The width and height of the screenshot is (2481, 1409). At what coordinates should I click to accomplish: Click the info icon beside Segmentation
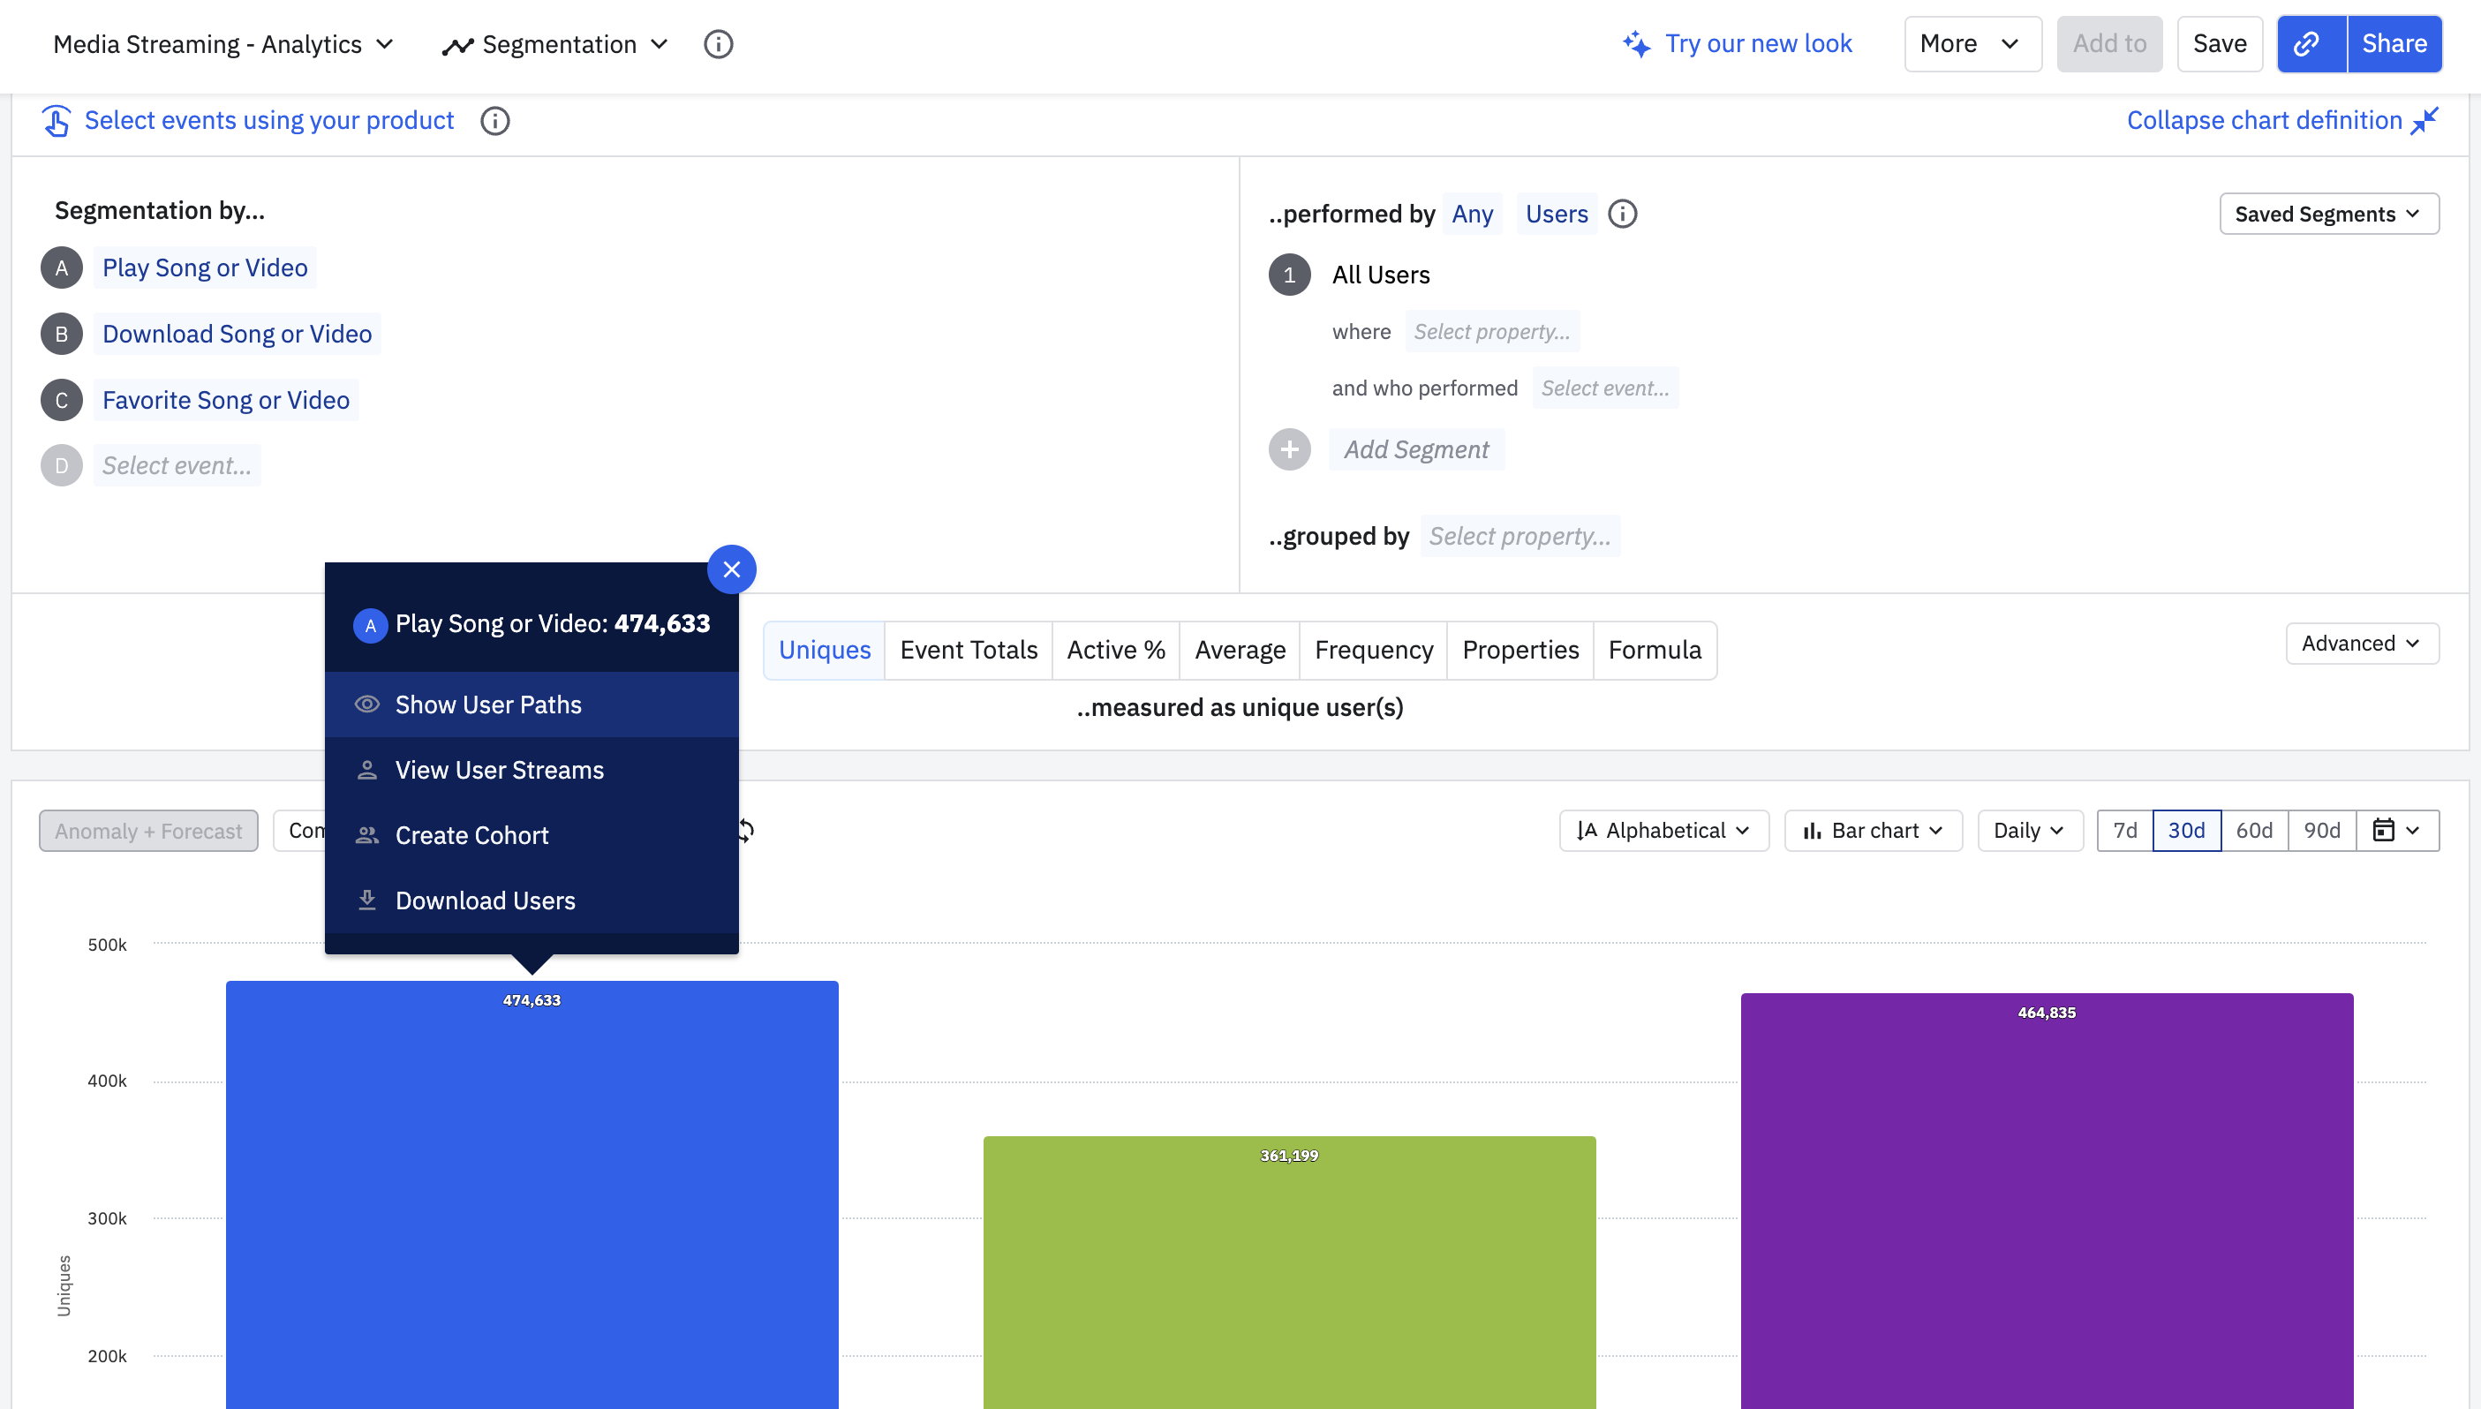pos(718,44)
